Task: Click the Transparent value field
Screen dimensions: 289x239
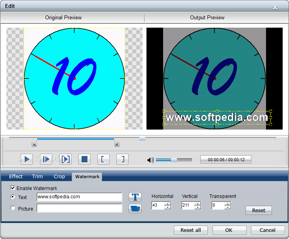Action: pyautogui.click(x=218, y=205)
